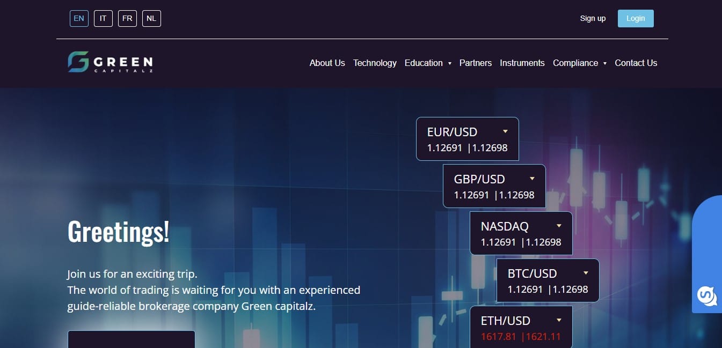The image size is (722, 348).
Task: Open the live chat widget icon
Action: tap(707, 295)
